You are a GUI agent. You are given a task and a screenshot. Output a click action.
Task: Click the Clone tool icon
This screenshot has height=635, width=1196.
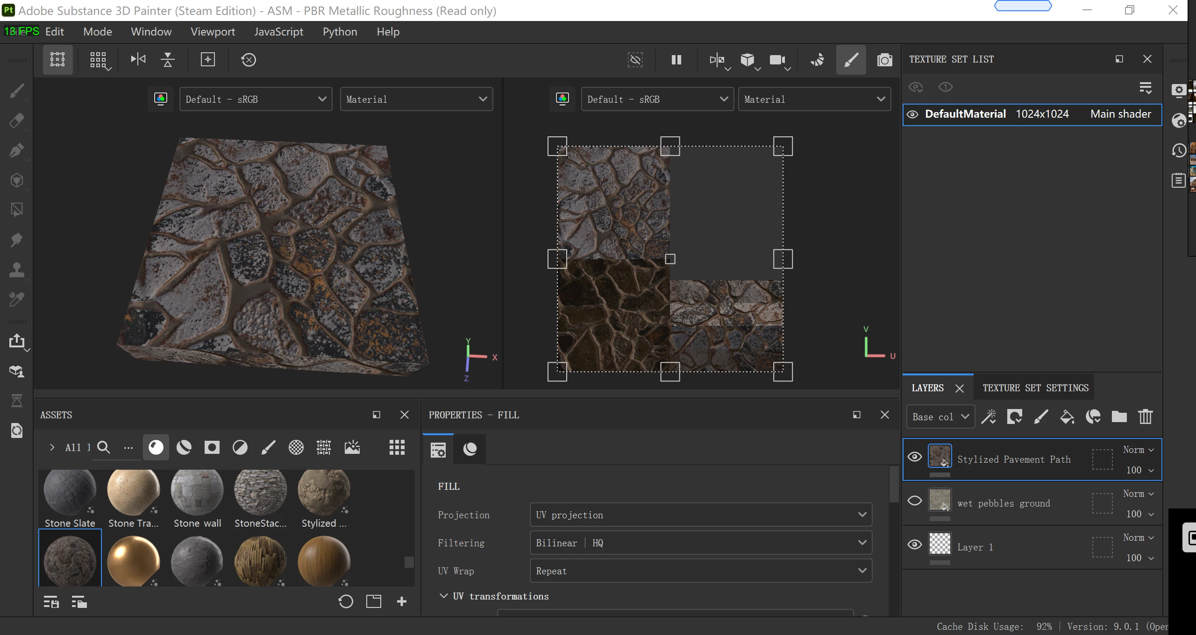point(17,270)
